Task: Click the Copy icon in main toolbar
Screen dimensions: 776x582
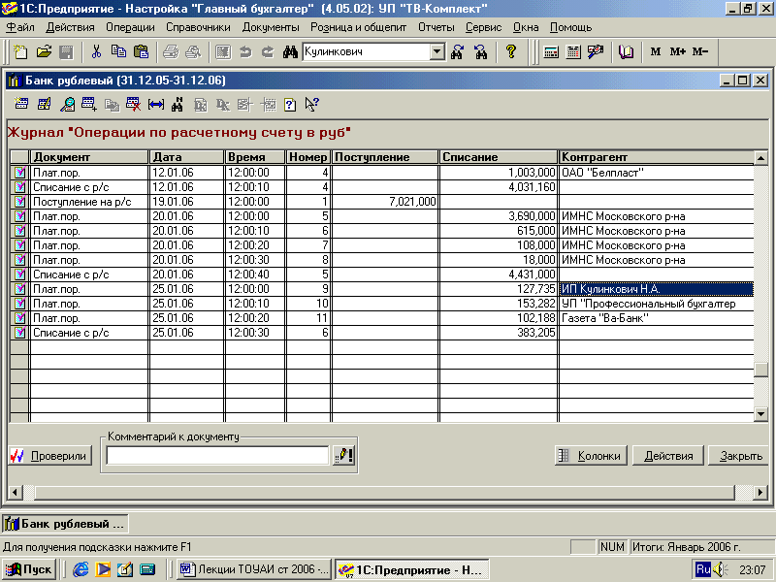Action: click(x=118, y=51)
